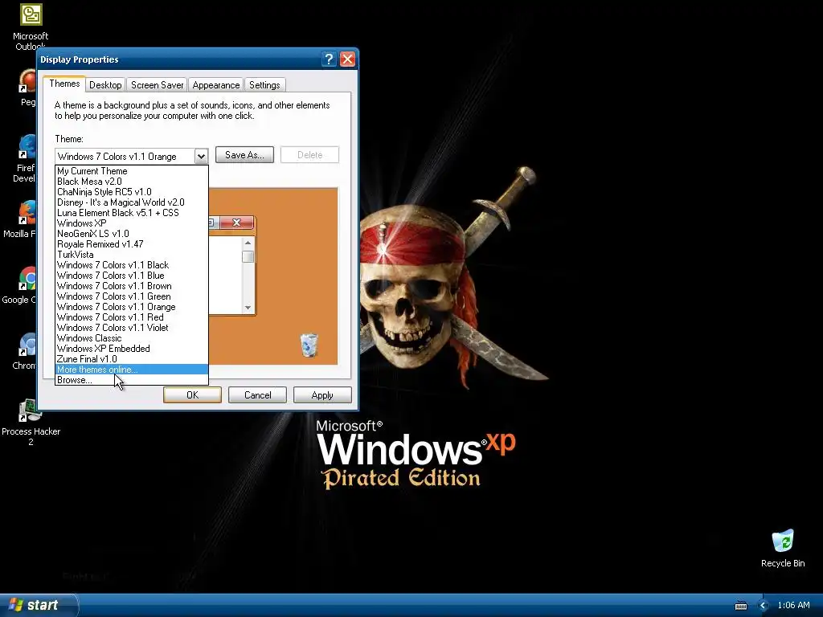The image size is (823, 617).
Task: Click the 1:06 AM clock
Action: pos(793,606)
